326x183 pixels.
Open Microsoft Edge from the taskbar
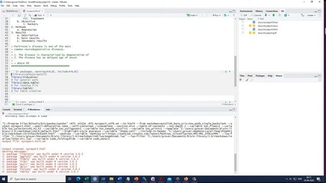tap(78, 179)
